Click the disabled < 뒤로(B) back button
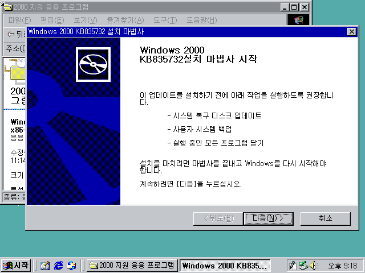 pos(218,218)
